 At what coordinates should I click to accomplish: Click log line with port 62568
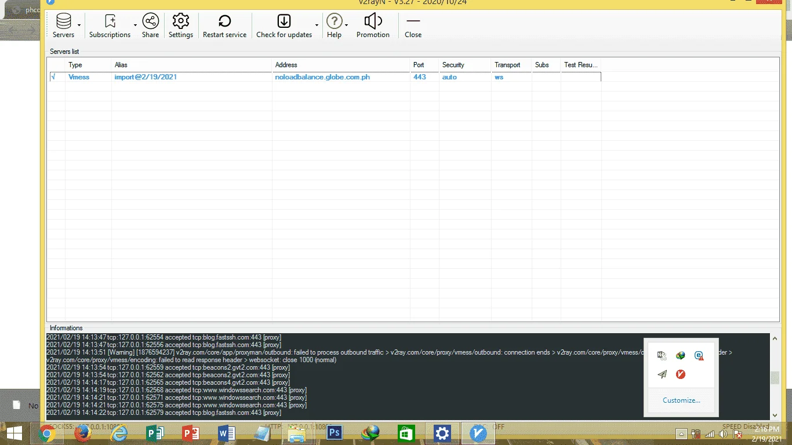click(x=176, y=390)
